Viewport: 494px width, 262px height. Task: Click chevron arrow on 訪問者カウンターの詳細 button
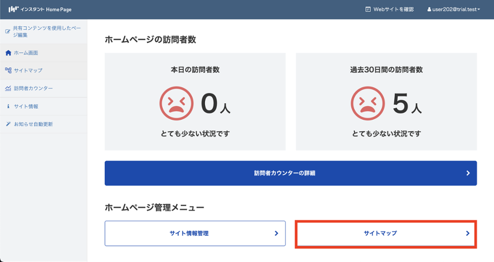tap(468, 174)
